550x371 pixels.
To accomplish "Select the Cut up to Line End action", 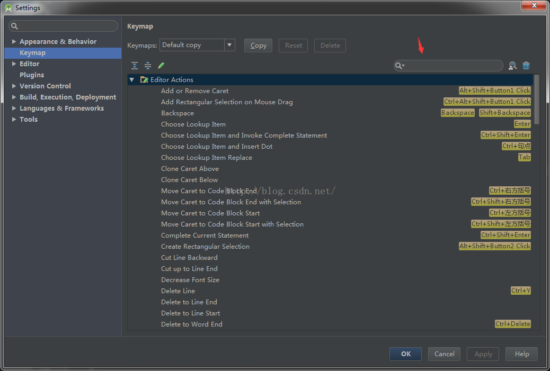I will [x=330, y=269].
